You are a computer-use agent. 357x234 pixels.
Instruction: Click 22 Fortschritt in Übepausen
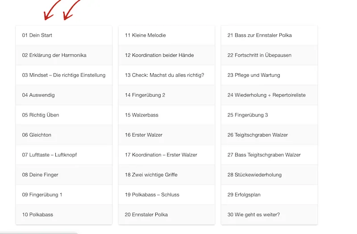pyautogui.click(x=269, y=55)
